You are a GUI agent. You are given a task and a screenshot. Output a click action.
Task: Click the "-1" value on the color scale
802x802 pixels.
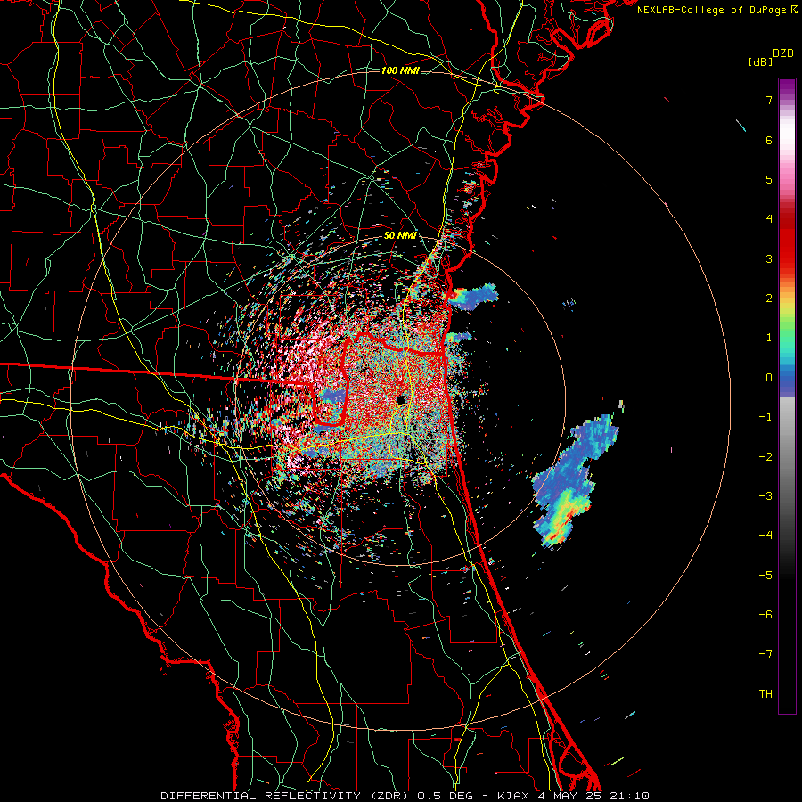tap(765, 417)
